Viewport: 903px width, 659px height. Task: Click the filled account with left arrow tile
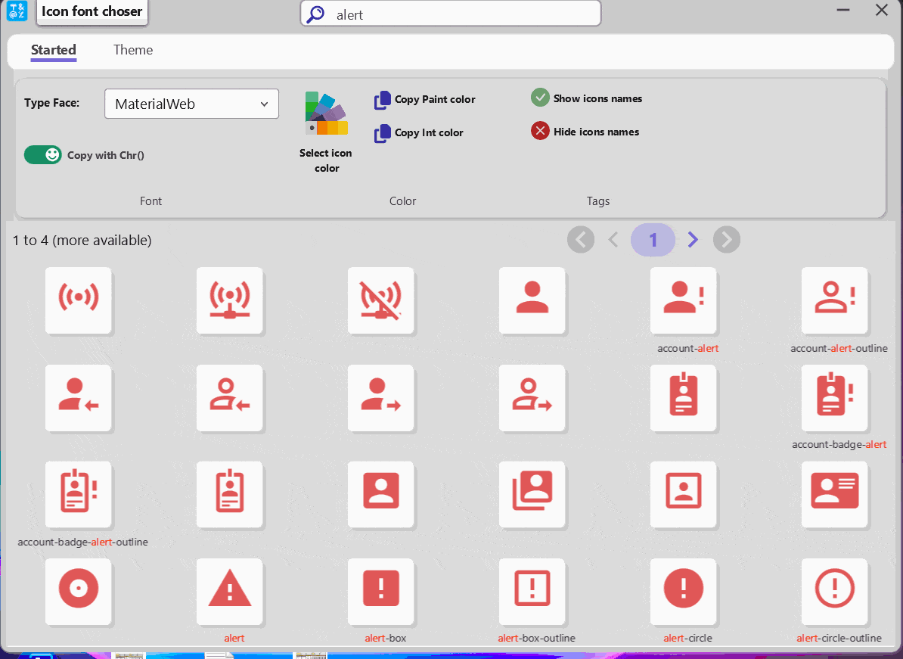pos(79,397)
